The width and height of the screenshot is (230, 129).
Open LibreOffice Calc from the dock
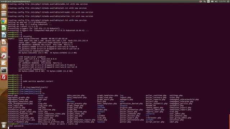(4, 28)
